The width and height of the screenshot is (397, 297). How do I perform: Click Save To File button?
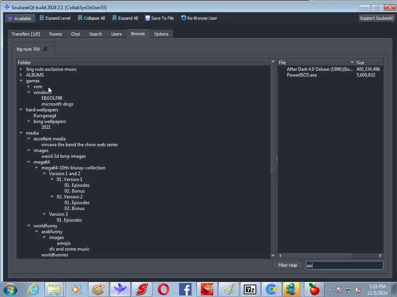click(x=159, y=18)
